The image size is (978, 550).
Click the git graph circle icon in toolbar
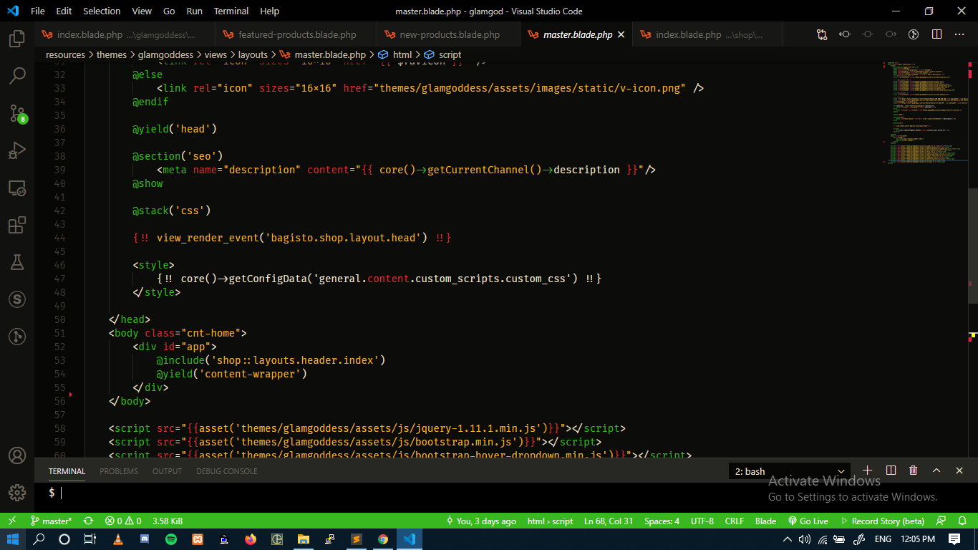[914, 34]
